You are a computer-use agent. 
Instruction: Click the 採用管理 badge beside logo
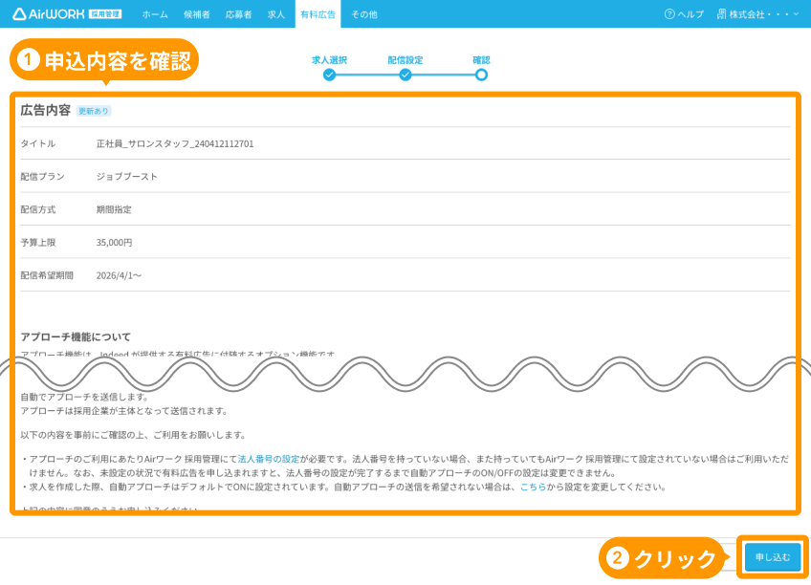(x=105, y=14)
